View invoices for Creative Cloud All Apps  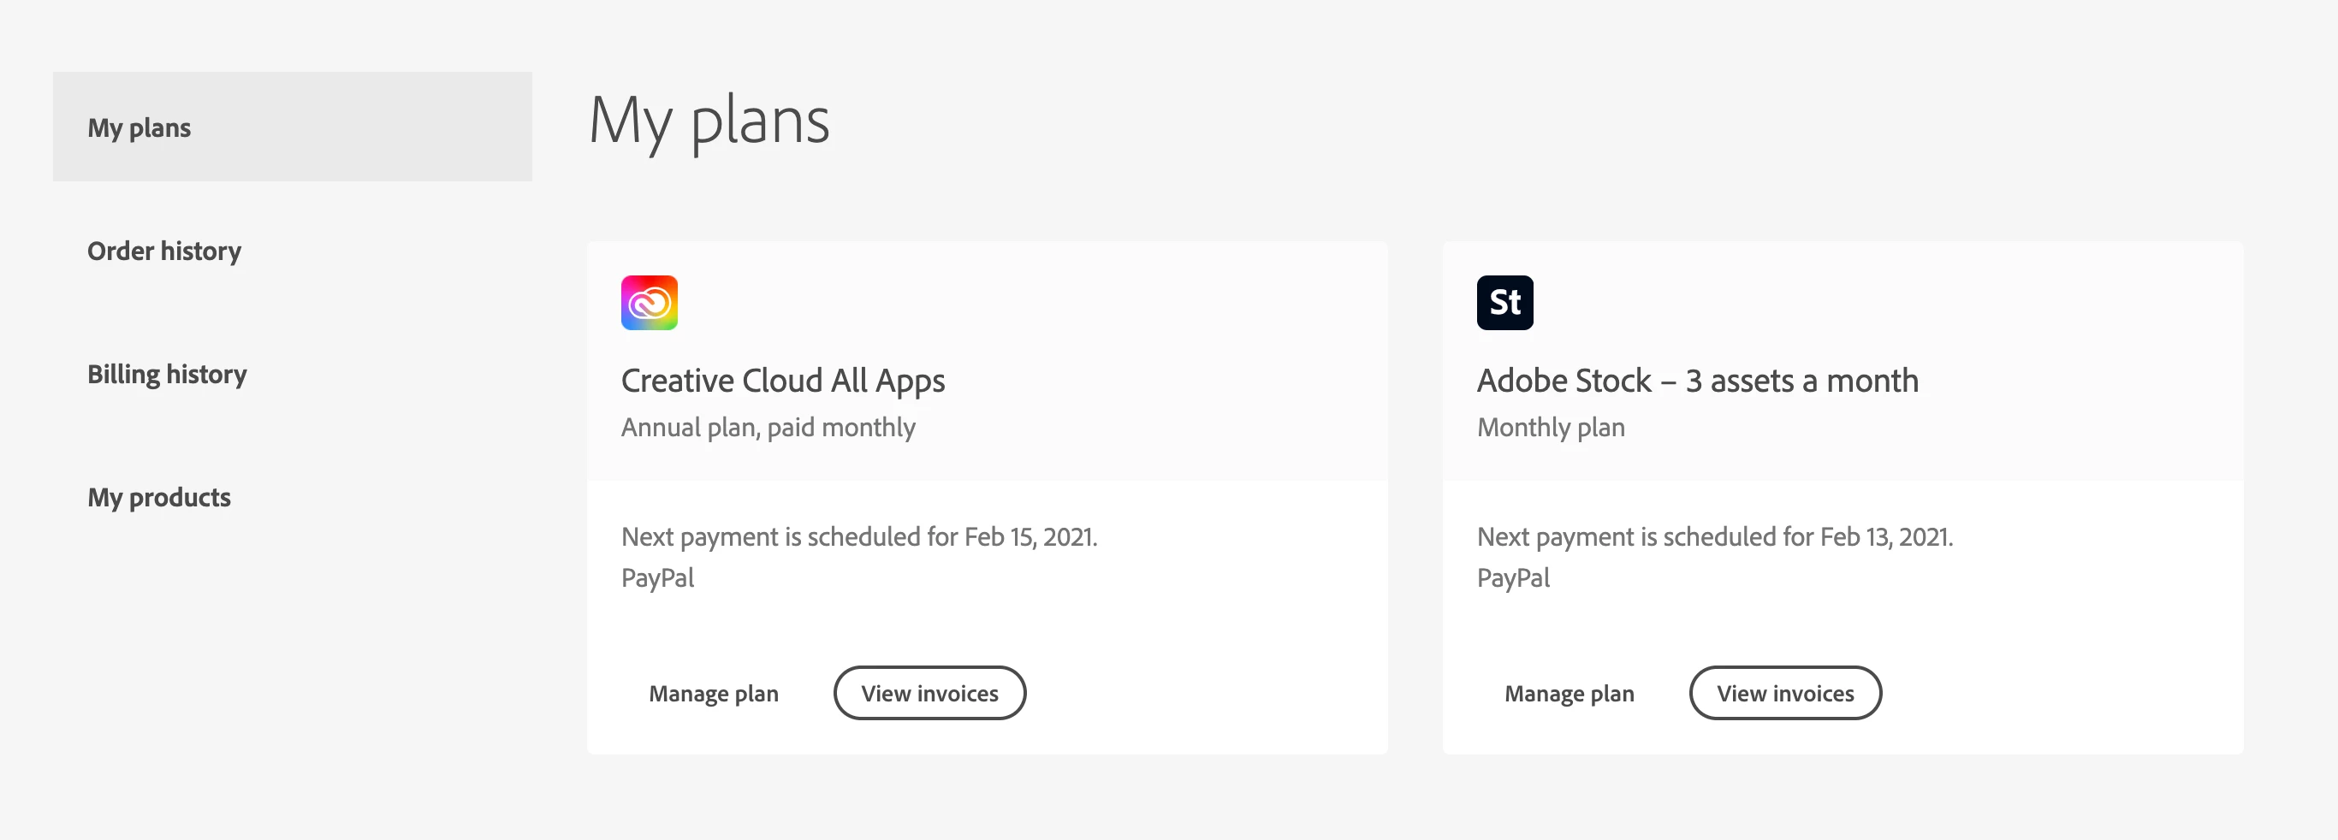[929, 694]
